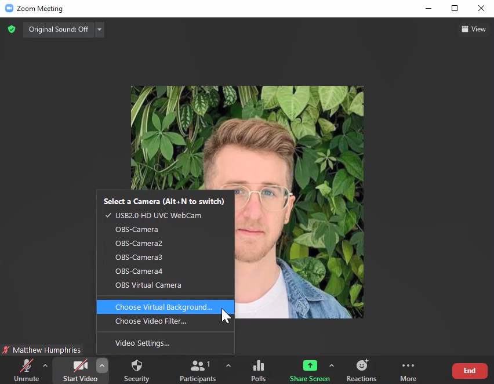Open the View button top right
494x384 pixels.
coord(474,29)
